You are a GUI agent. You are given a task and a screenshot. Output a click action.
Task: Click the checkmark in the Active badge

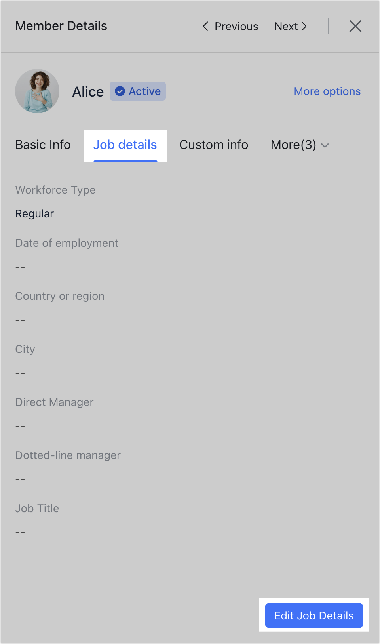point(120,91)
